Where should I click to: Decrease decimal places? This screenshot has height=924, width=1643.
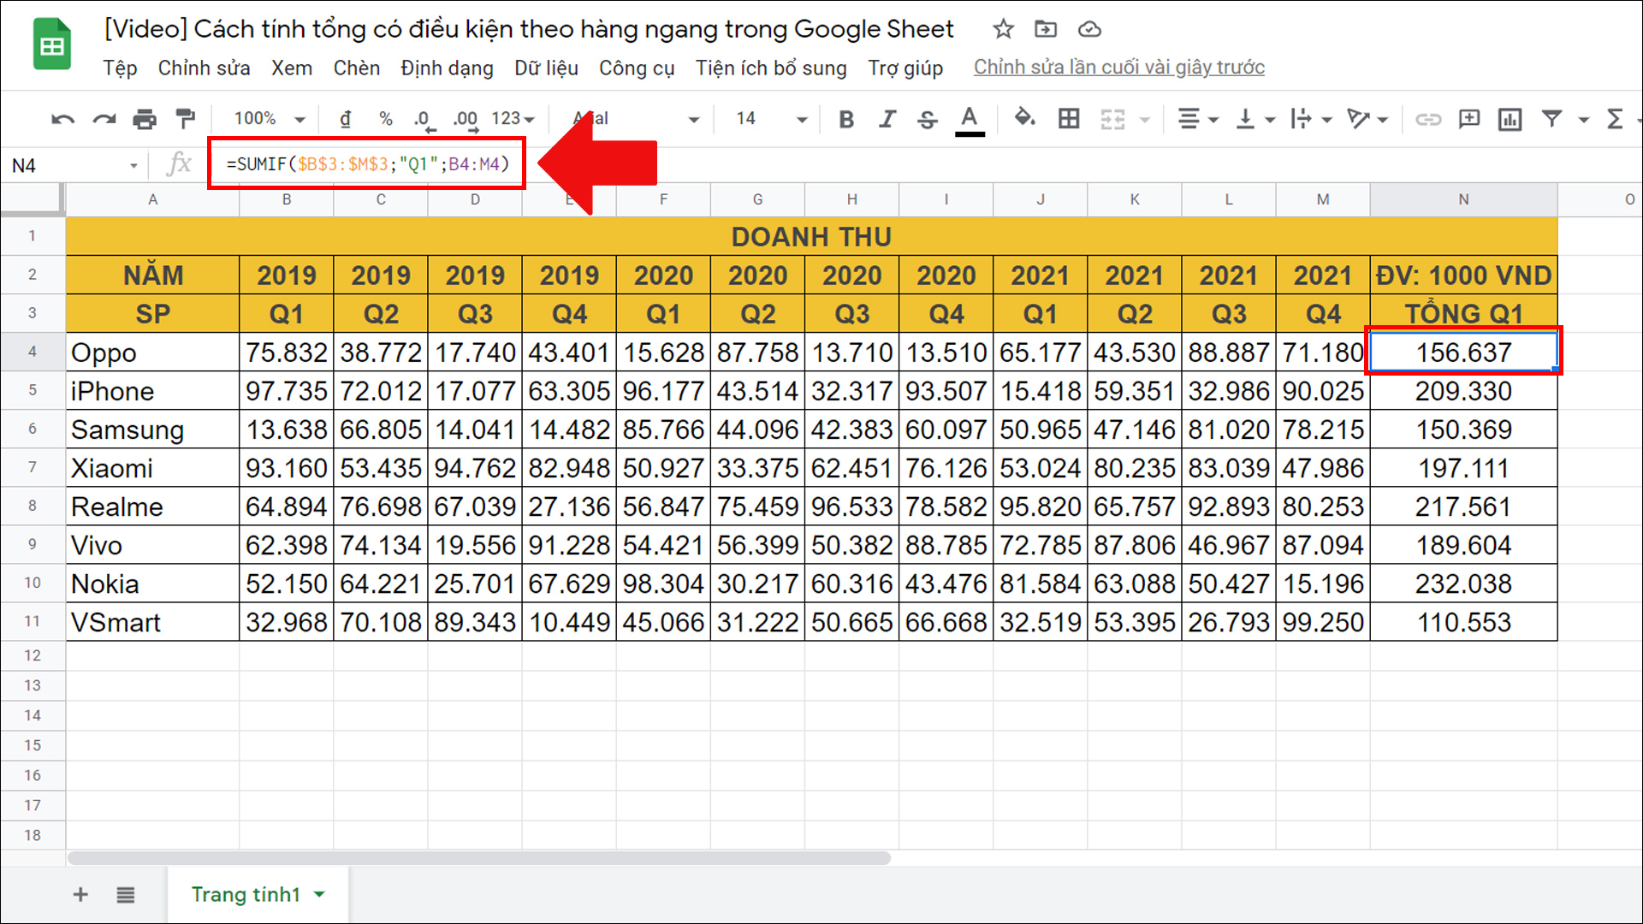point(424,120)
